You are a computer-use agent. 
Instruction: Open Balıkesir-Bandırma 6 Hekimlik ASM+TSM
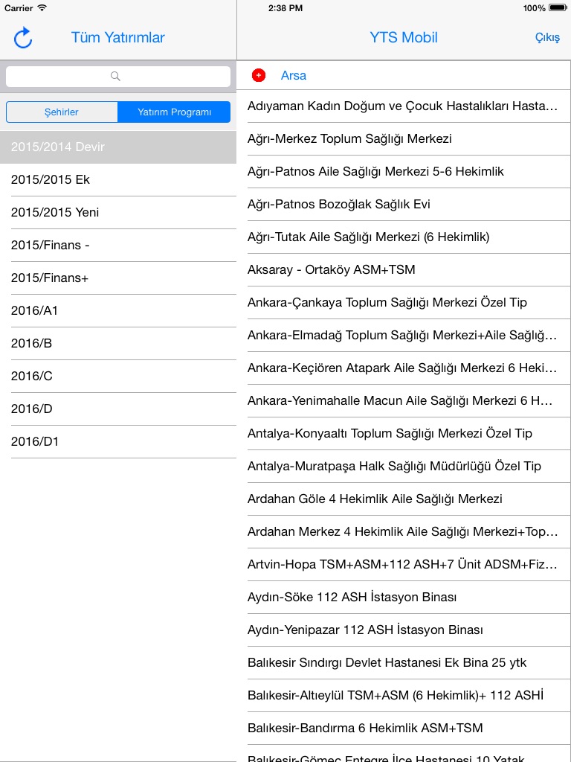click(x=404, y=728)
